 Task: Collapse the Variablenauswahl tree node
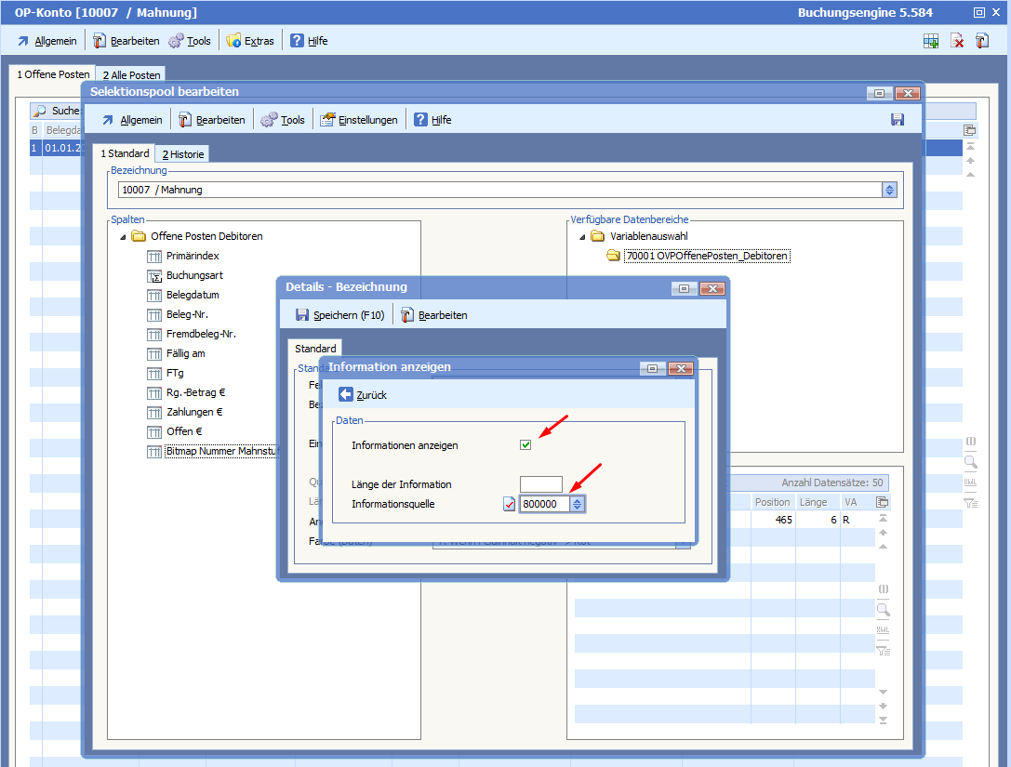pos(582,237)
